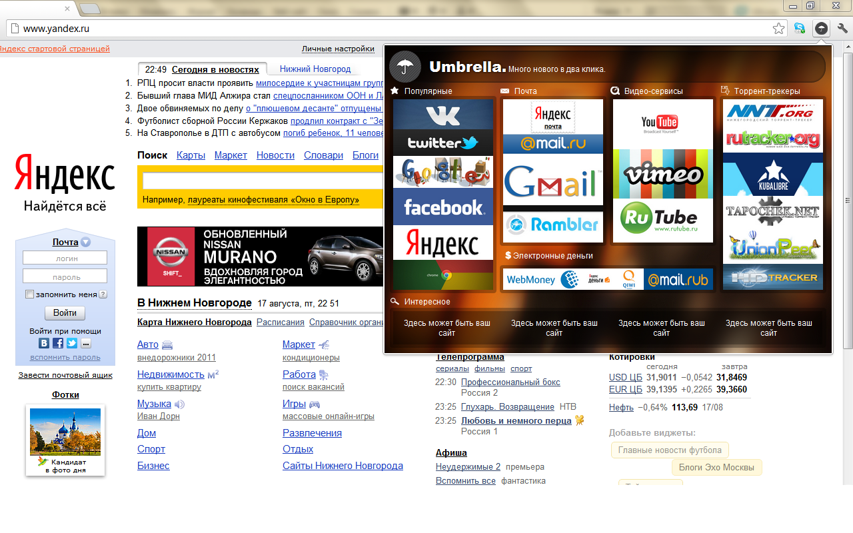
Task: Open the Яндекс почта tile
Action: [x=553, y=117]
